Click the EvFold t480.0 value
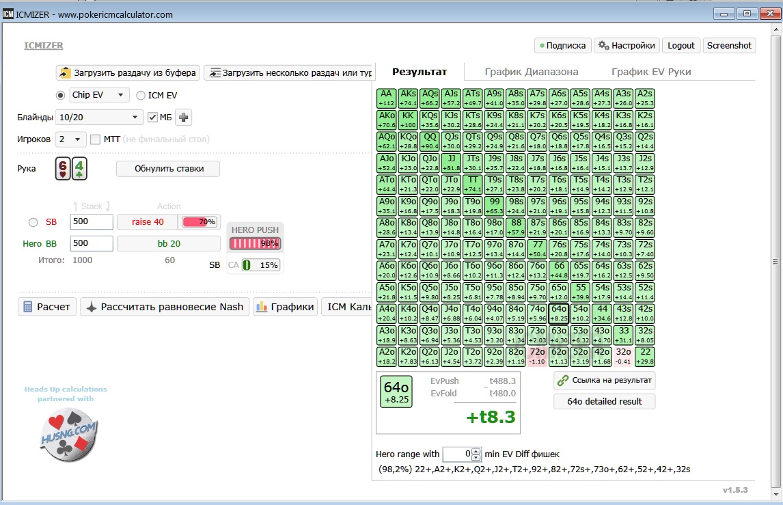 (x=502, y=394)
